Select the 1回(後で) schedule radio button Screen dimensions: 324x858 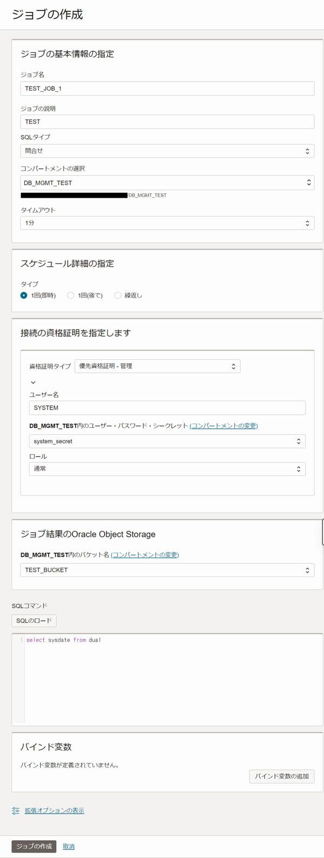71,296
